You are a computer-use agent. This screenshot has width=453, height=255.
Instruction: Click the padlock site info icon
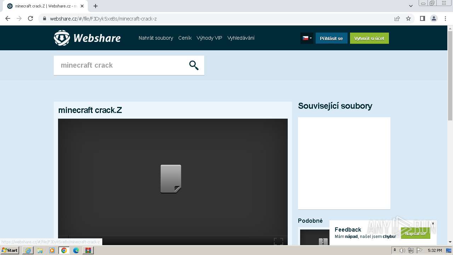coord(45,18)
